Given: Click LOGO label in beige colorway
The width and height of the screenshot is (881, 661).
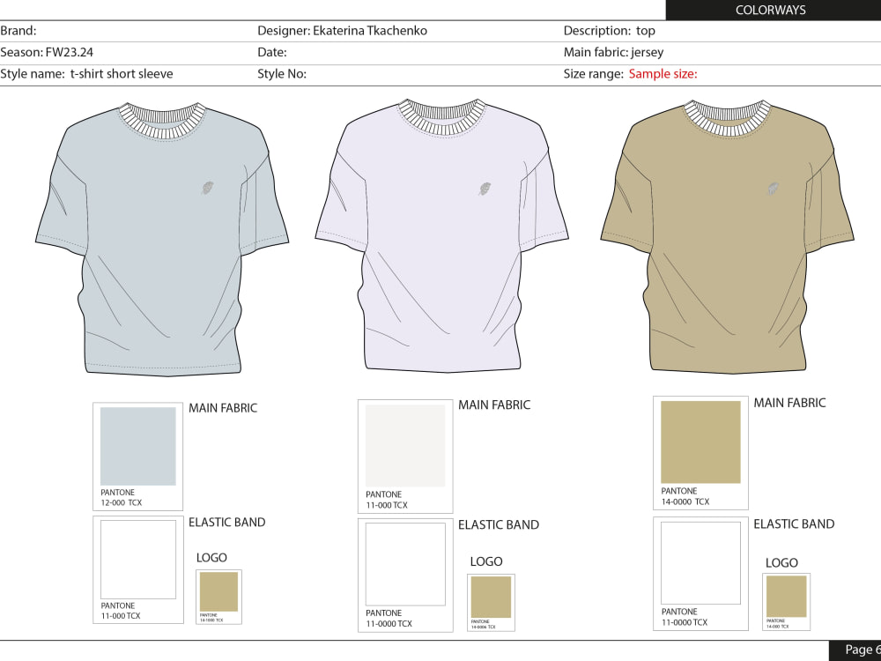Looking at the screenshot, I should coord(781,562).
